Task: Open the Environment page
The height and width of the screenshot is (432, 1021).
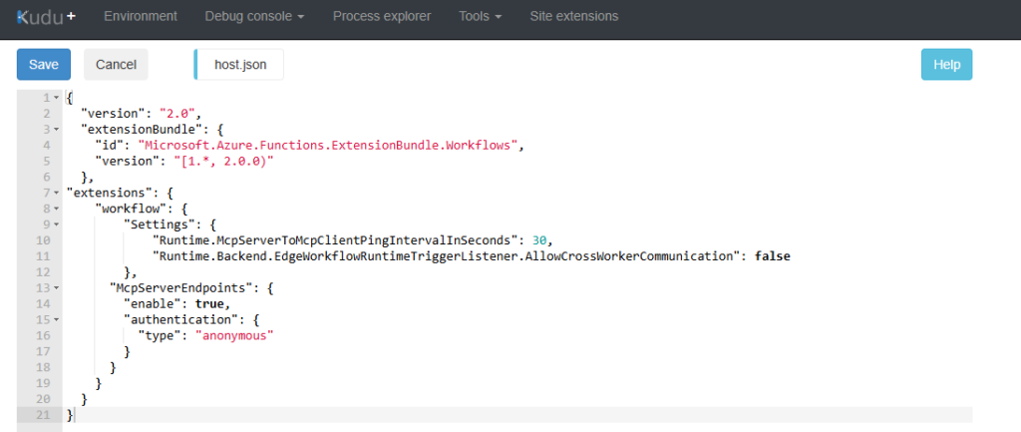Action: (x=141, y=16)
